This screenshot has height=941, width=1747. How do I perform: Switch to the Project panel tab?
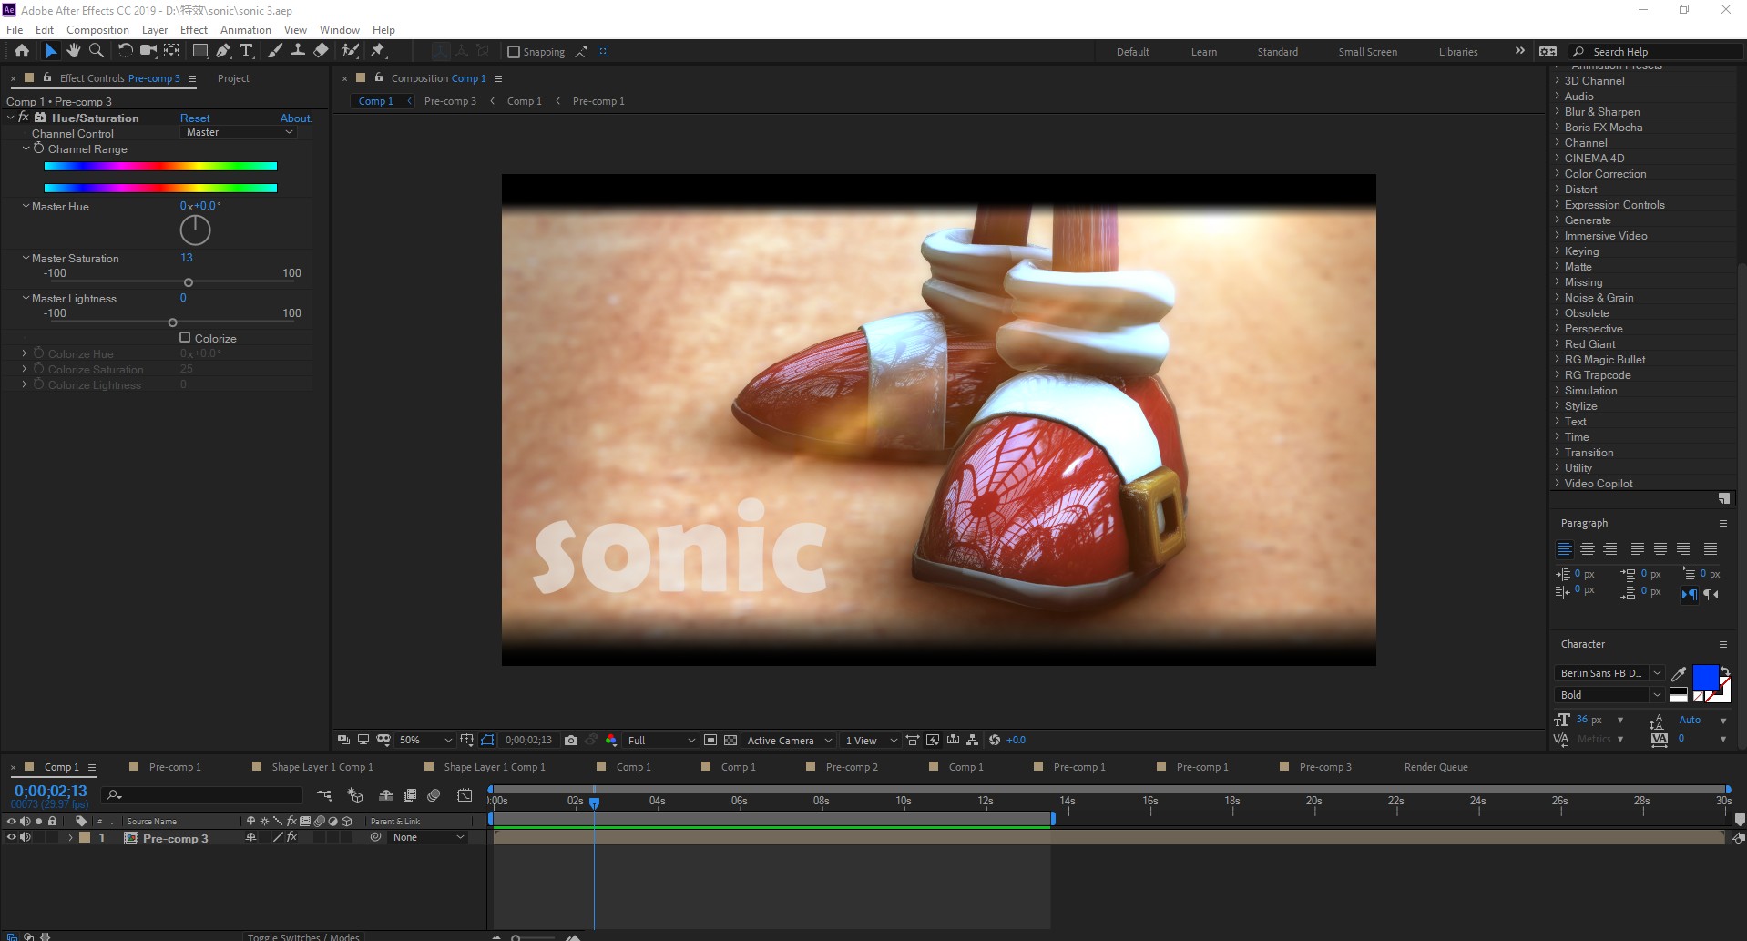[233, 78]
